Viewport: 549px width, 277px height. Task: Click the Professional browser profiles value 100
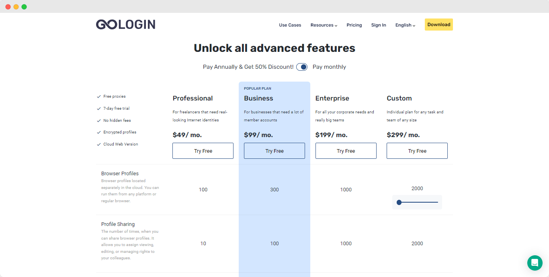[x=203, y=190]
